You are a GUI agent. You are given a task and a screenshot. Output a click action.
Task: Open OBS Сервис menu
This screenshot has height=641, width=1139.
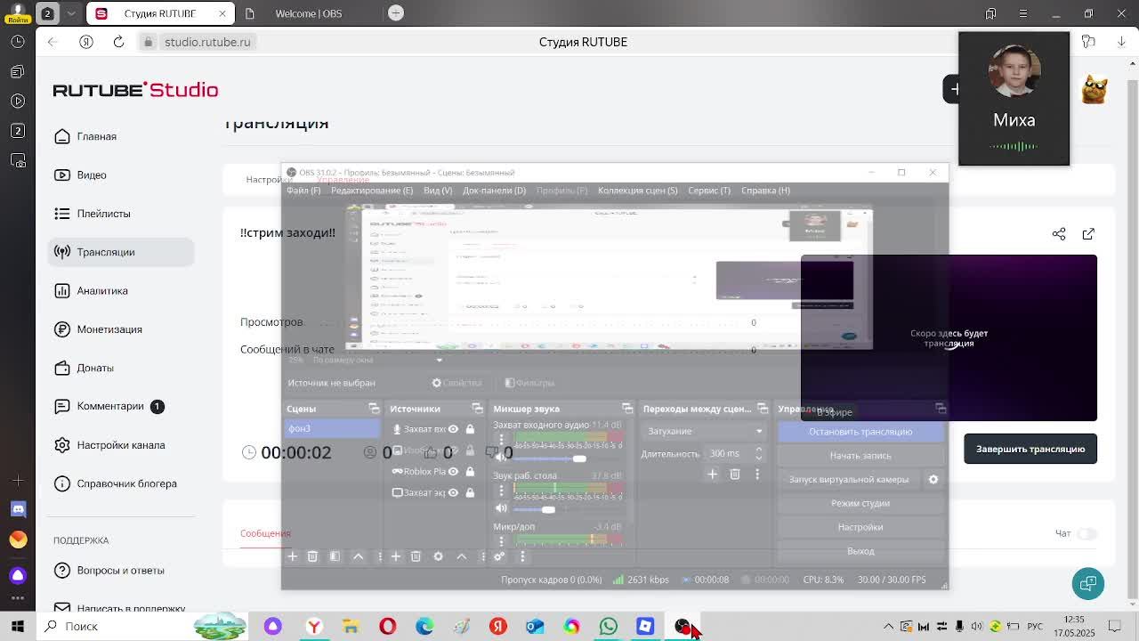point(709,191)
